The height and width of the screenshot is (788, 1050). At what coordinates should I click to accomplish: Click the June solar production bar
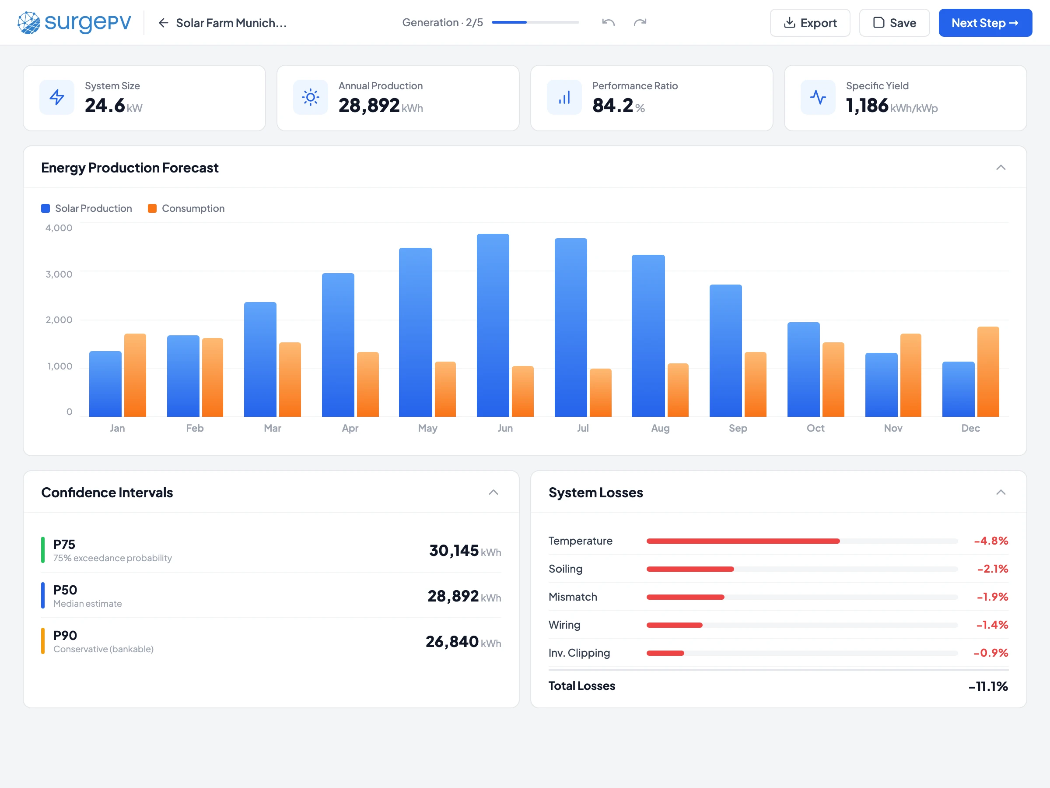pyautogui.click(x=493, y=325)
